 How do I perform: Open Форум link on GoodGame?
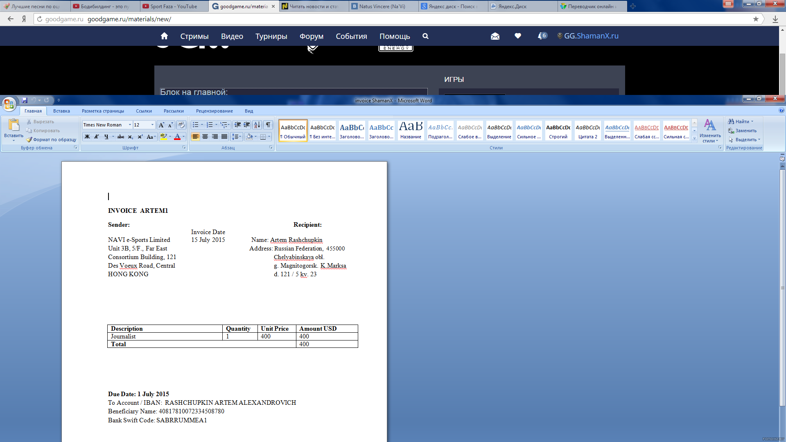point(312,36)
